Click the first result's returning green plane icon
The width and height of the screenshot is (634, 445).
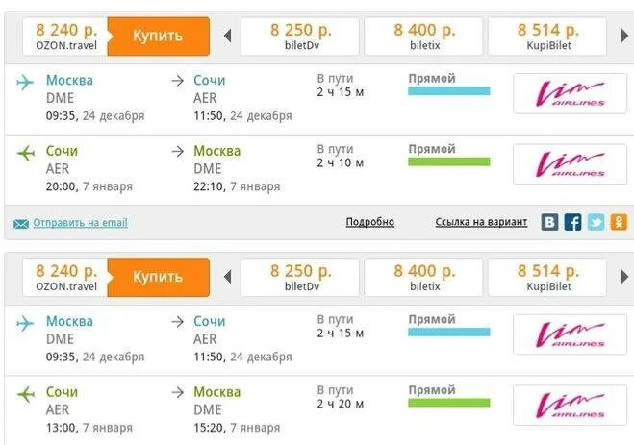26,153
